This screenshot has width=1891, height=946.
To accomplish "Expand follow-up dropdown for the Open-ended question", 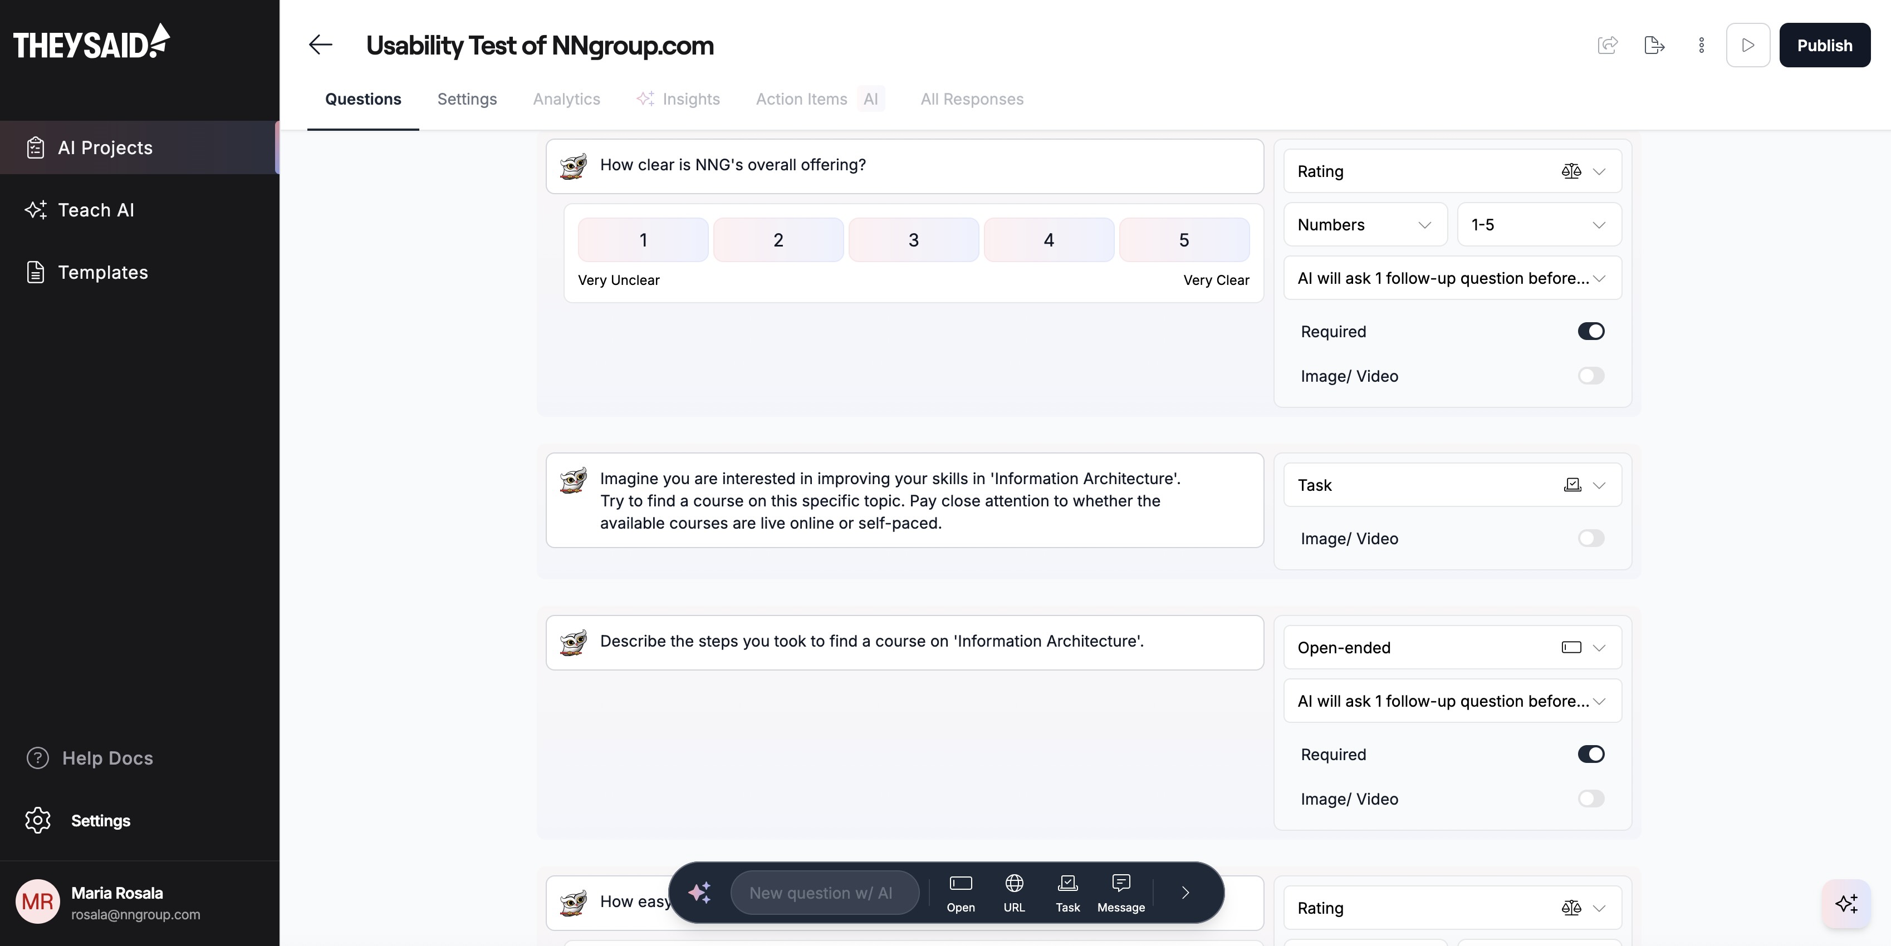I will click(x=1452, y=701).
